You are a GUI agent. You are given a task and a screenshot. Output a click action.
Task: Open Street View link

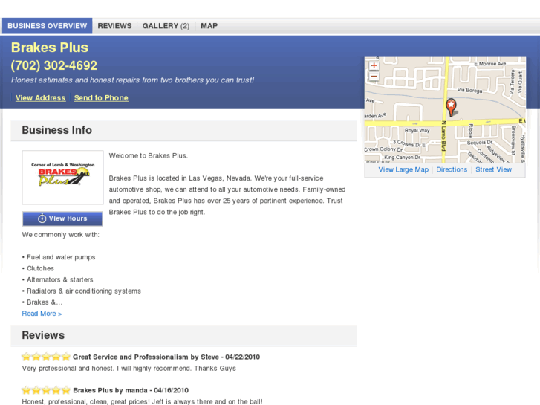[493, 169]
